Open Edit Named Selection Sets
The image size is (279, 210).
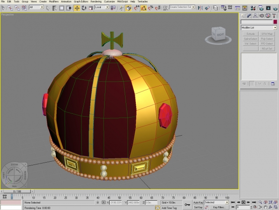[x=166, y=8]
